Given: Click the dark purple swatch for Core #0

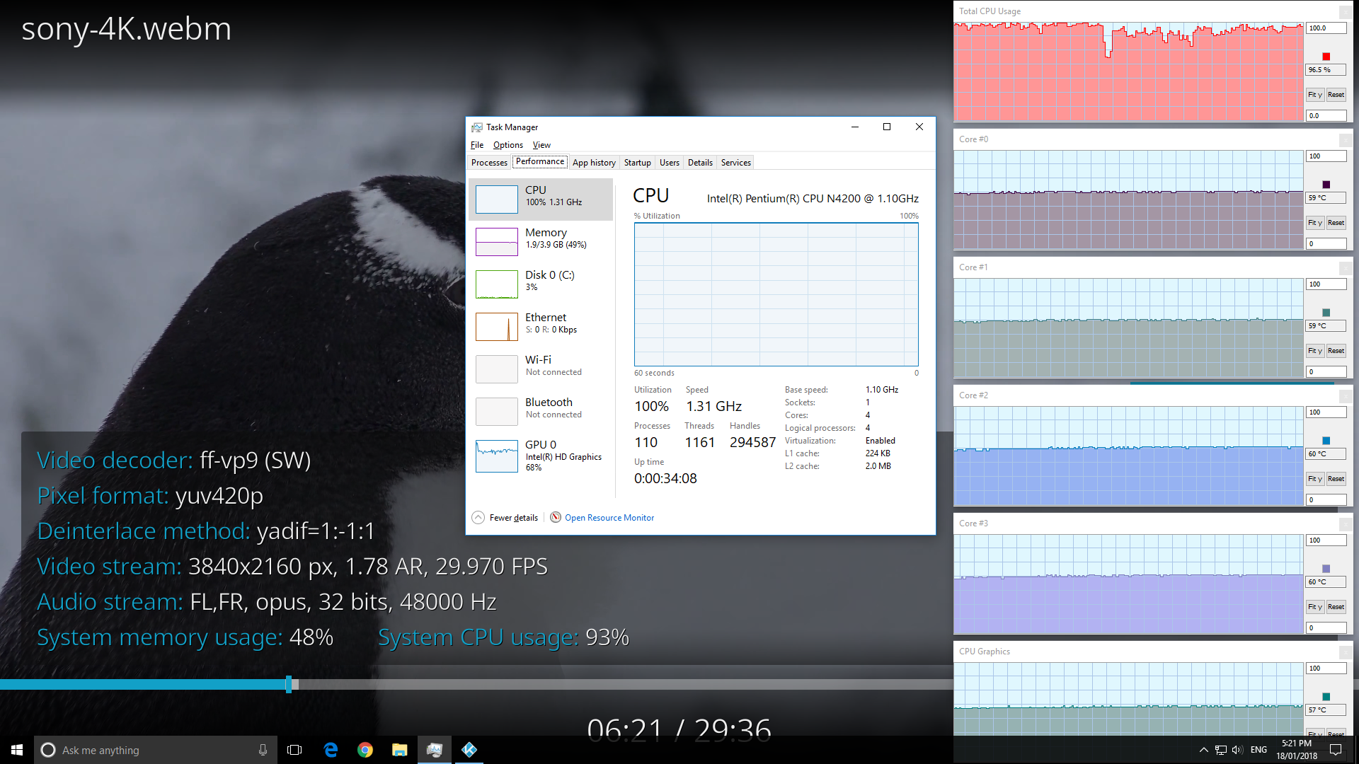Looking at the screenshot, I should click(1326, 185).
